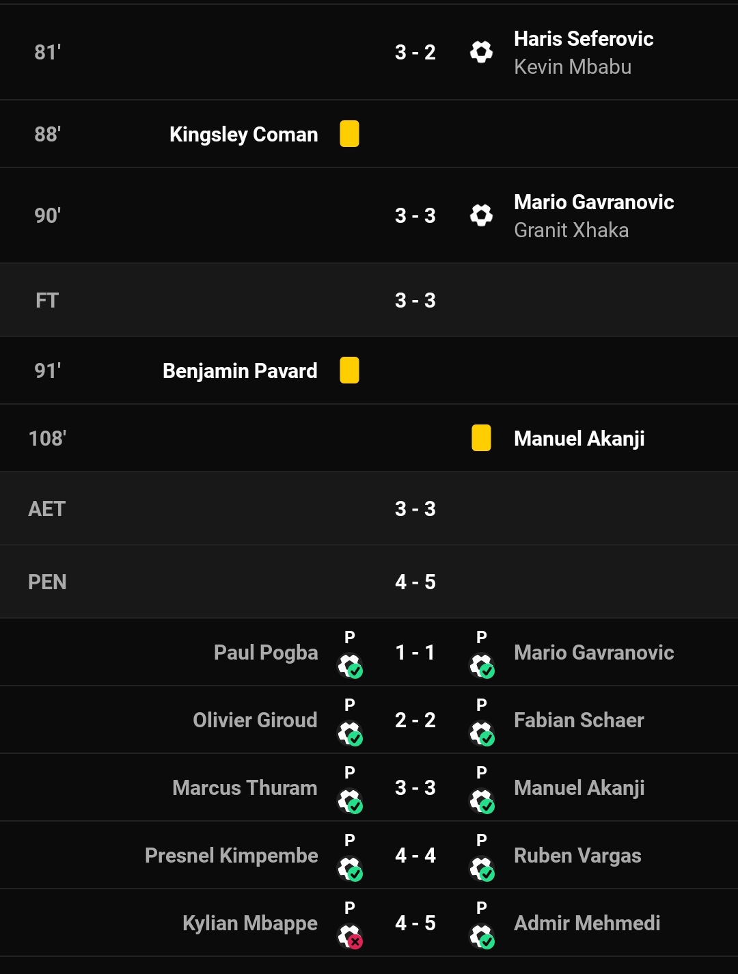Viewport: 738px width, 974px height.
Task: Select Benjamin Pavard's yellow card icon
Action: click(x=349, y=370)
